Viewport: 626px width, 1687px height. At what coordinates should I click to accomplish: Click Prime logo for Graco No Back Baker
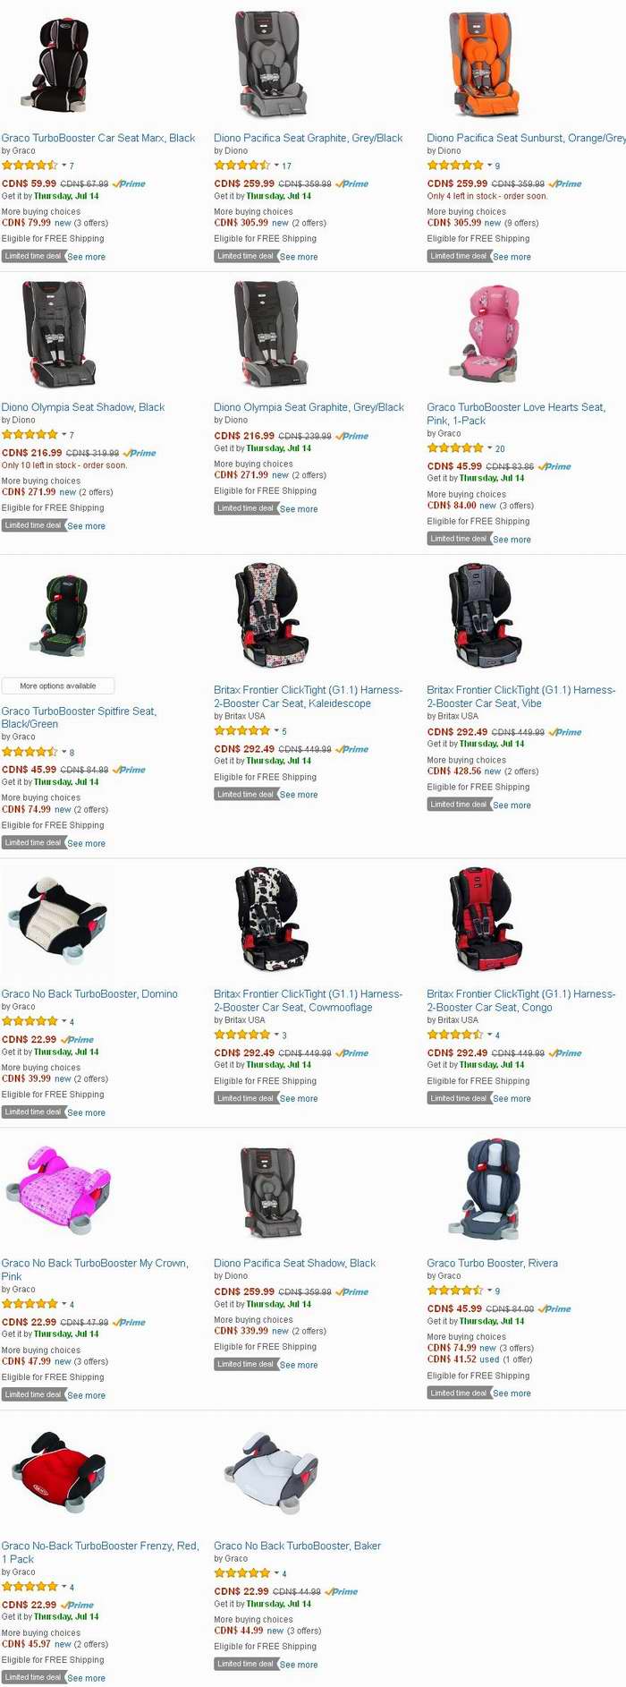(x=341, y=1592)
